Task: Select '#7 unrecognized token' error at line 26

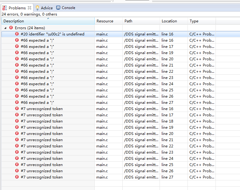Action: pyautogui.click(x=42, y=171)
